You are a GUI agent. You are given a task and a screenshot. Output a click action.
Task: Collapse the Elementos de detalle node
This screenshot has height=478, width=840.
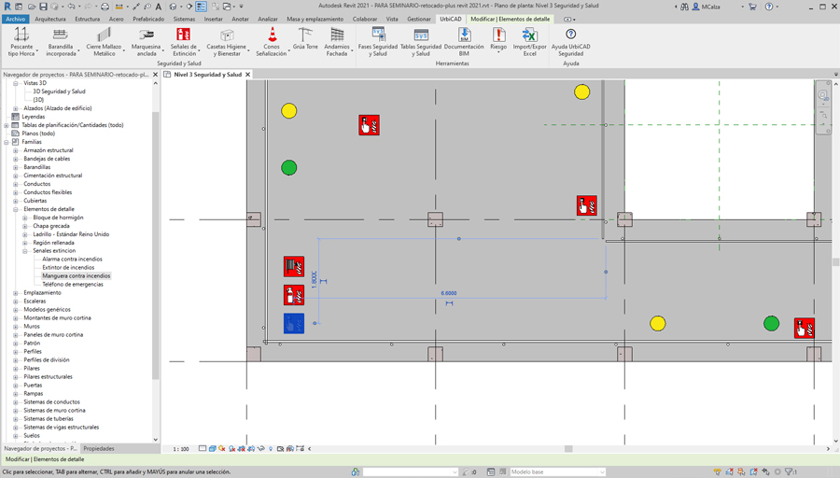tap(16, 209)
